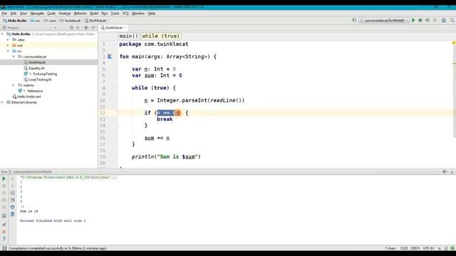456x256 pixels.
Task: Rerun the program in Run panel
Action: [4, 178]
